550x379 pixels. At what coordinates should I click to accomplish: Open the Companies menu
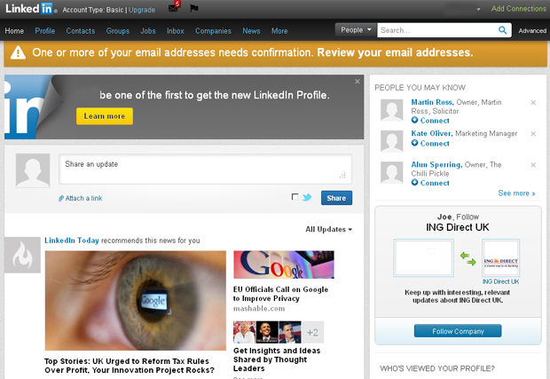(213, 31)
